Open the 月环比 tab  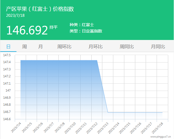pyautogui.click(x=95, y=46)
